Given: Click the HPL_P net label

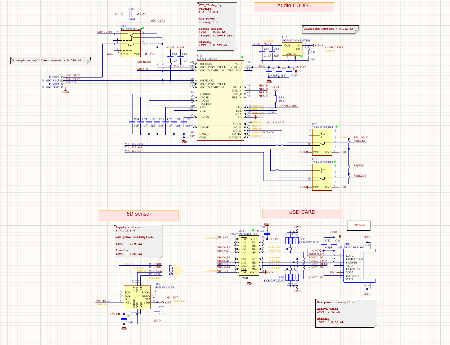Looking at the screenshot, I should pyautogui.click(x=263, y=85).
